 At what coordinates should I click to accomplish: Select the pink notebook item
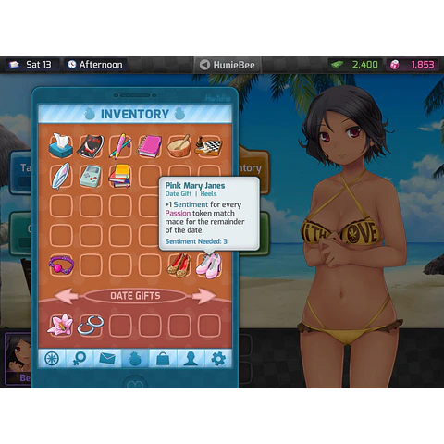pos(150,146)
